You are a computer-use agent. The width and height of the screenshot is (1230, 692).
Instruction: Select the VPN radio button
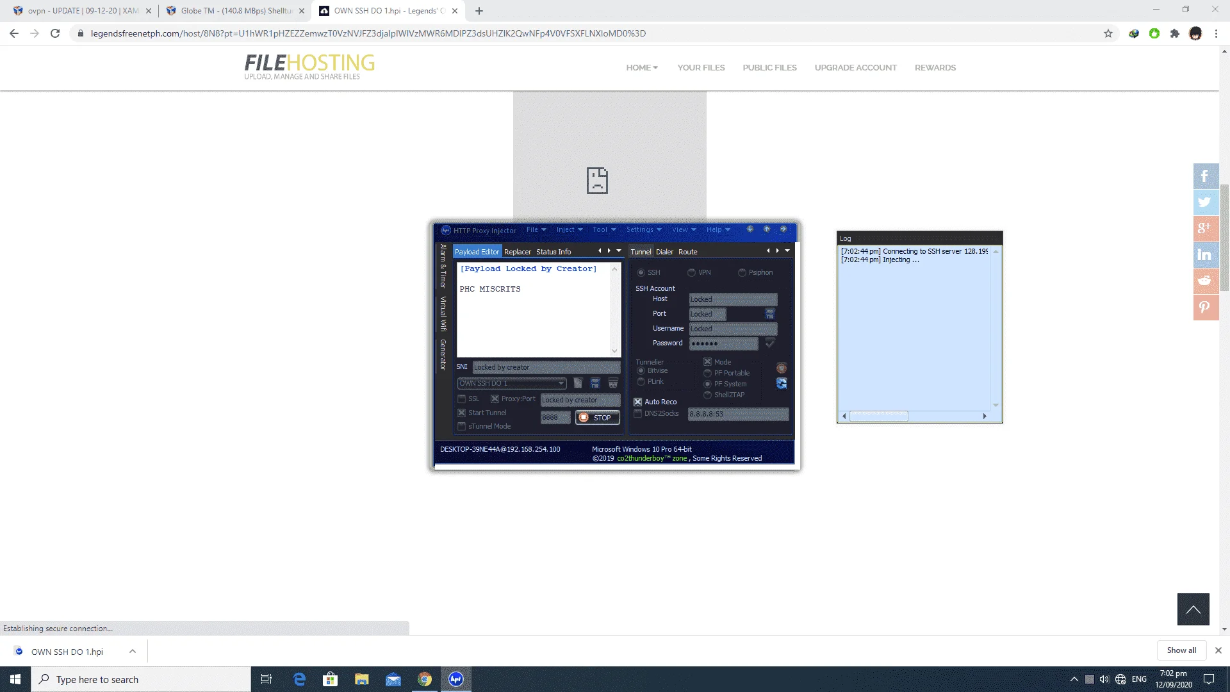click(691, 273)
